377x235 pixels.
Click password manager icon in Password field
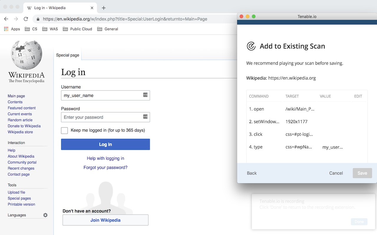tap(145, 117)
